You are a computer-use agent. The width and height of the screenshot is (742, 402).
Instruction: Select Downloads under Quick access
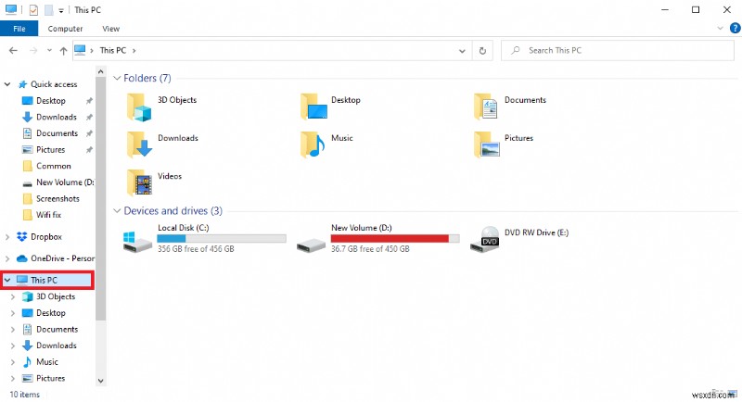pos(57,117)
